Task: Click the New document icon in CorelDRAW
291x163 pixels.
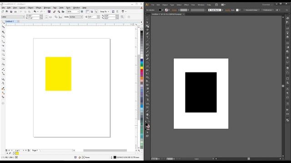Action: click(3, 12)
